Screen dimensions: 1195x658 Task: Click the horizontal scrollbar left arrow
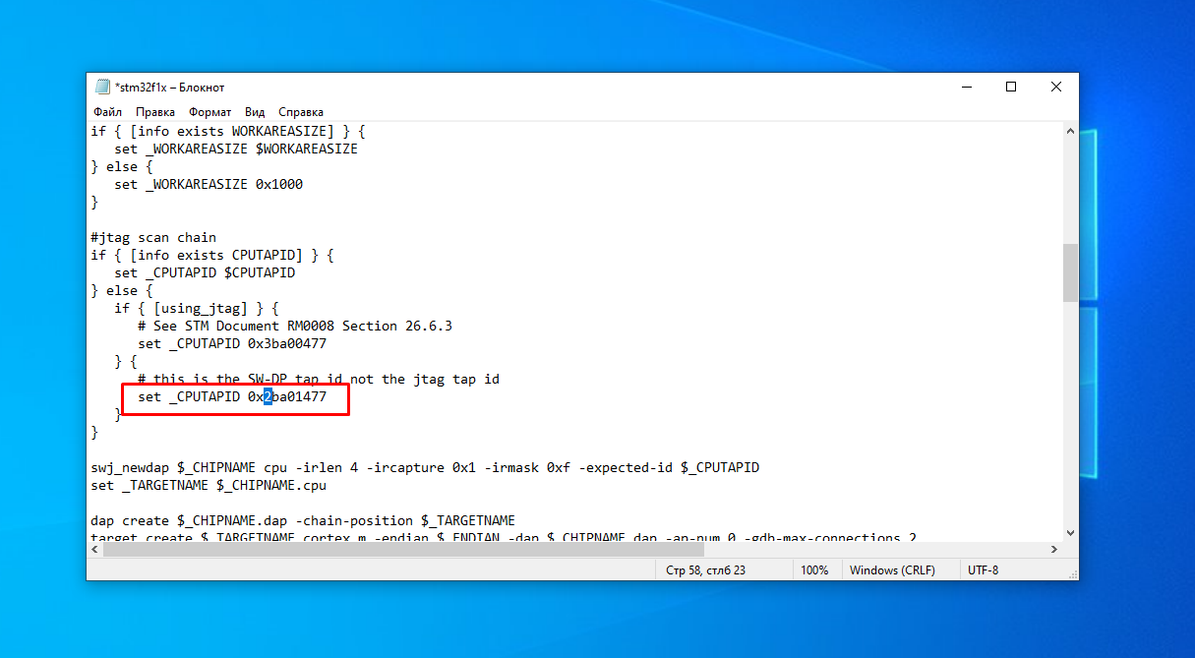(x=95, y=550)
